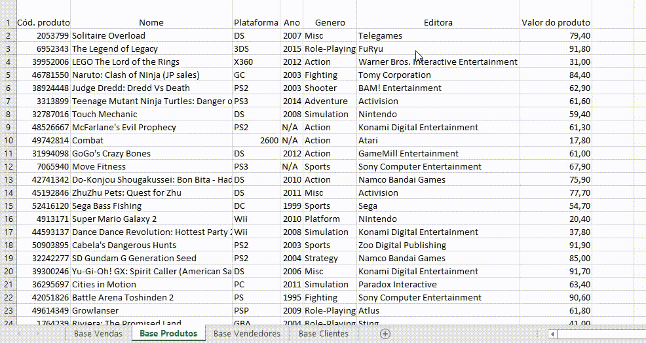Select the platform cell 'GC'

[256, 75]
